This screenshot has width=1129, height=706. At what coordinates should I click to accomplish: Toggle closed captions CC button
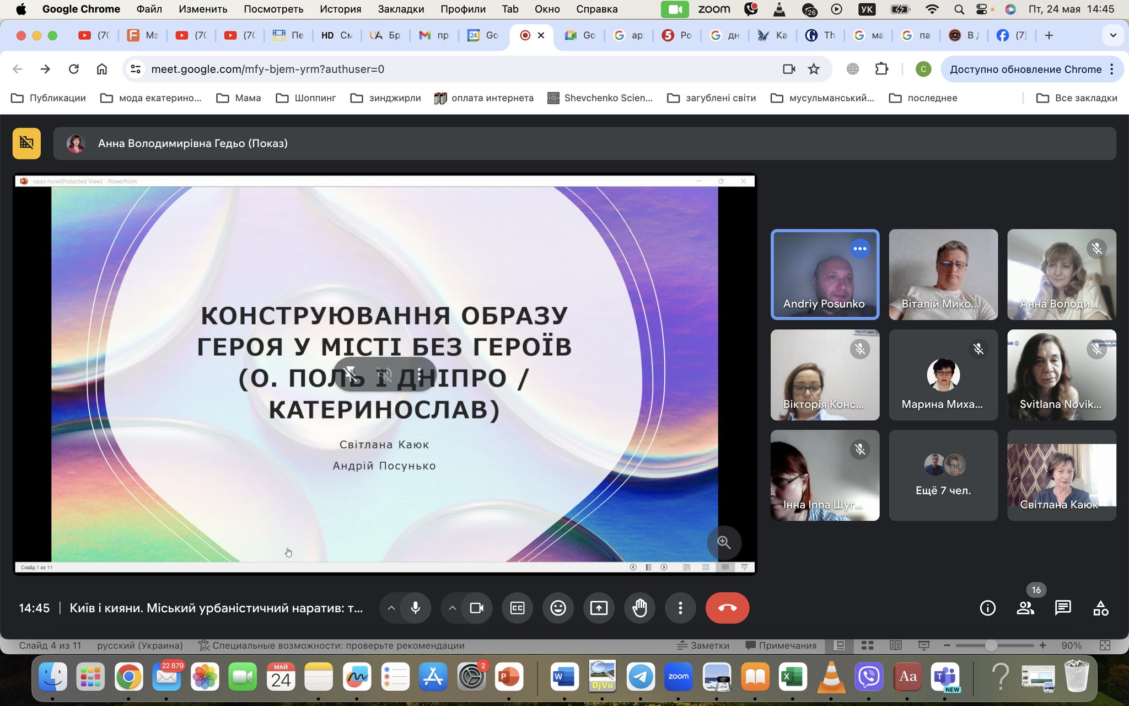point(517,608)
